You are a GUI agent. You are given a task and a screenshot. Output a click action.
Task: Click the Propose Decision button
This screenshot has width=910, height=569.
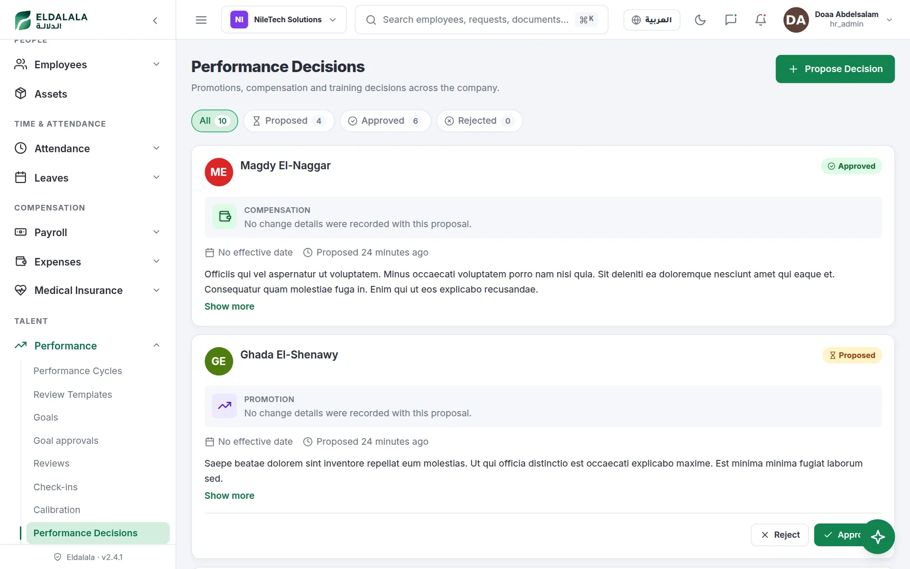[835, 69]
